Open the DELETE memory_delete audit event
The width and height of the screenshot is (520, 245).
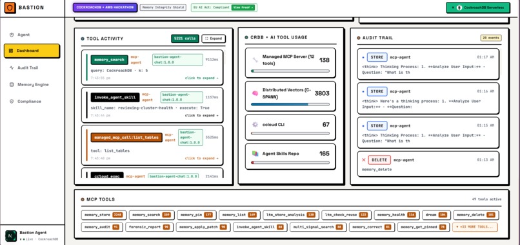428,164
